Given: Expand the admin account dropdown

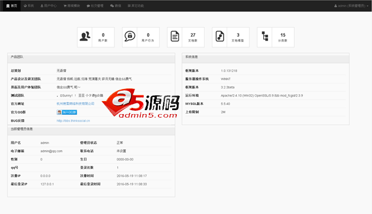Looking at the screenshot, I should click(351, 6).
